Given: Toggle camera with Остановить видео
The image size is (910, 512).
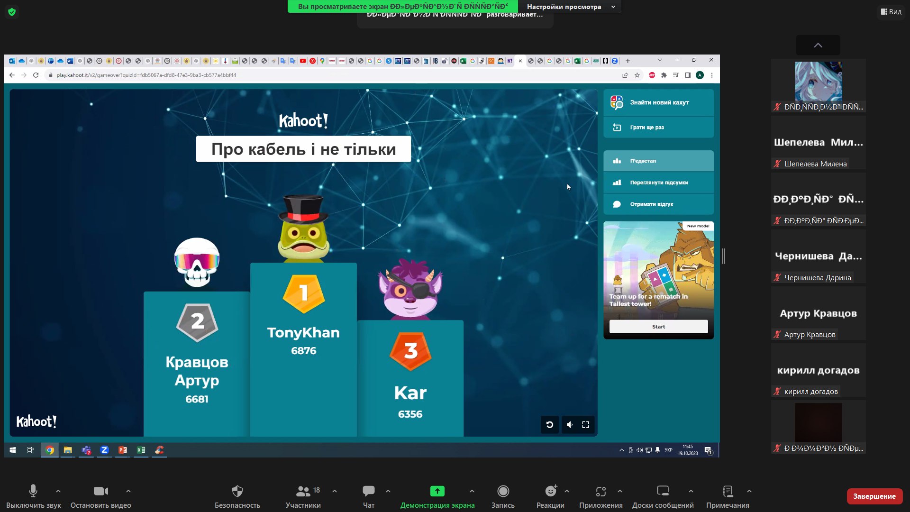Looking at the screenshot, I should click(x=100, y=491).
